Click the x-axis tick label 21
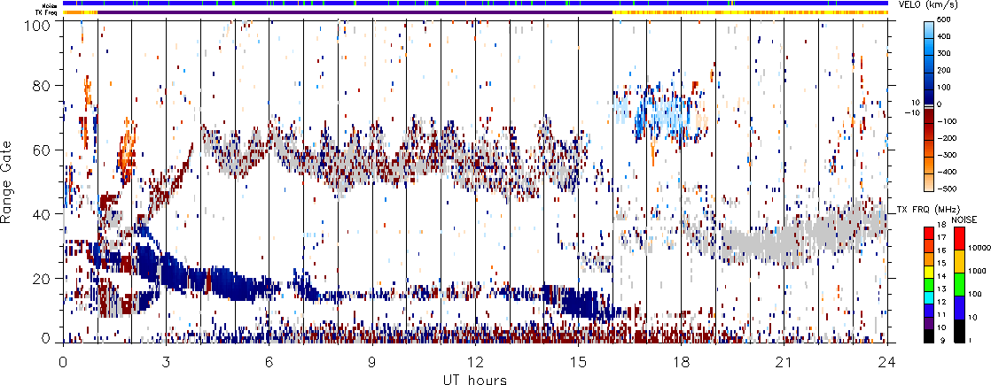This screenshot has width=991, height=385. pos(784,361)
